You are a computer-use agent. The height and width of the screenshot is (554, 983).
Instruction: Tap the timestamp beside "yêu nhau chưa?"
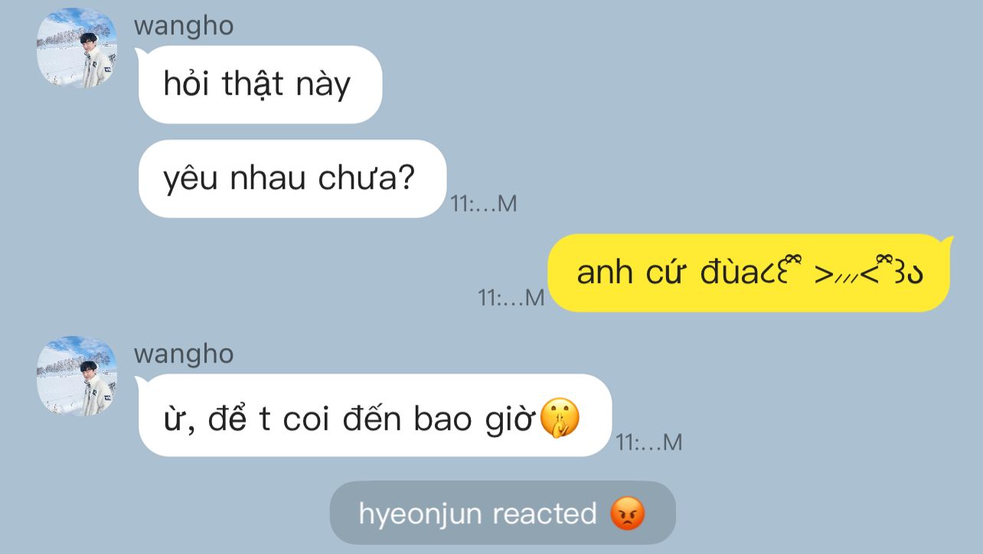pyautogui.click(x=484, y=204)
